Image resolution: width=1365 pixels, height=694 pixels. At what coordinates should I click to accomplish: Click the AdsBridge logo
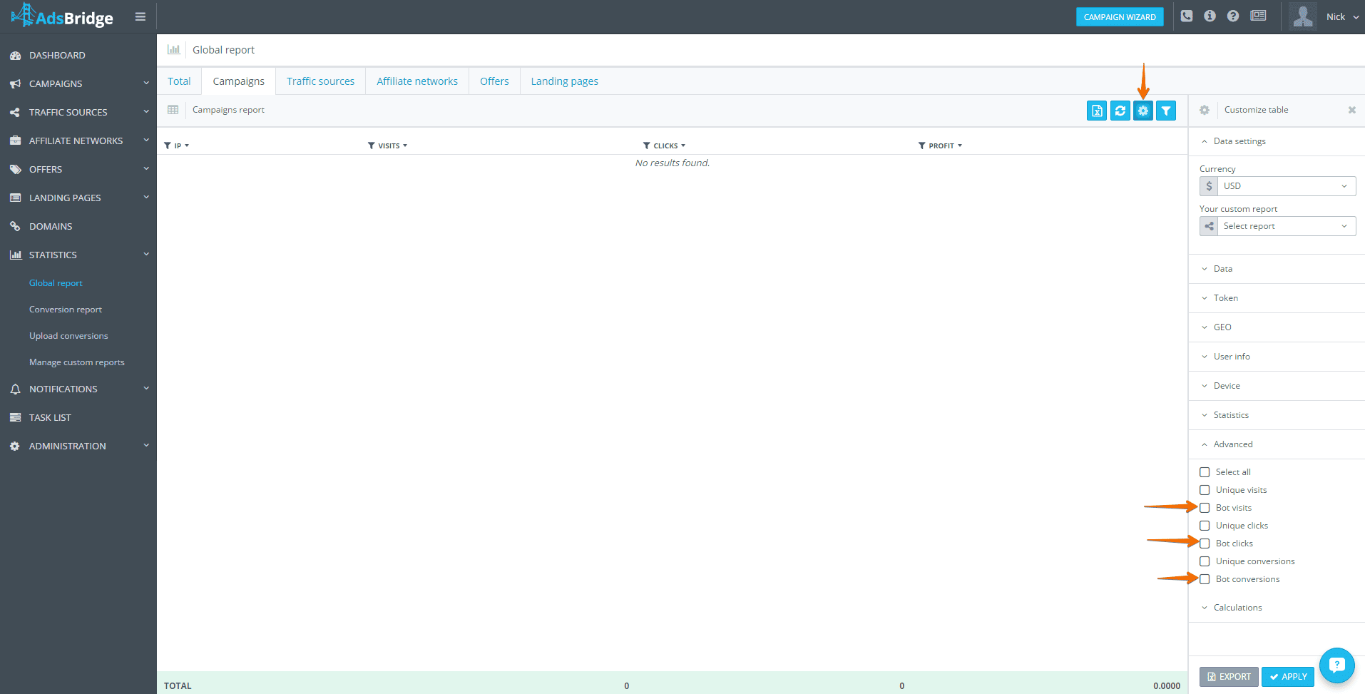pos(63,16)
